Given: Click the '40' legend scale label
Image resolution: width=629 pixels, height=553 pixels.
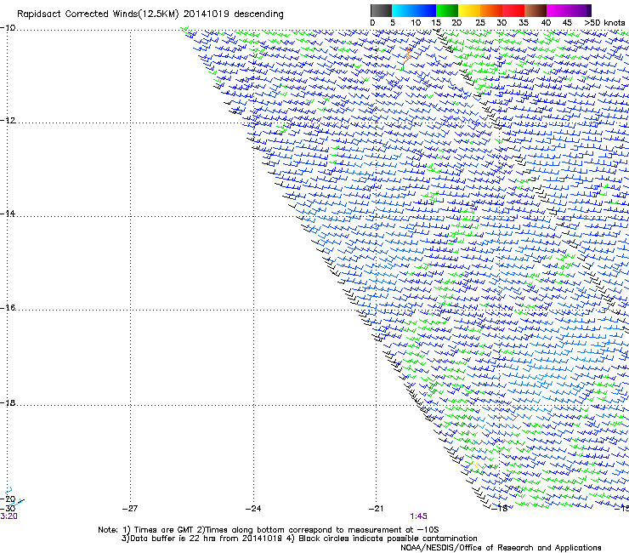Looking at the screenshot, I should pyautogui.click(x=546, y=23).
